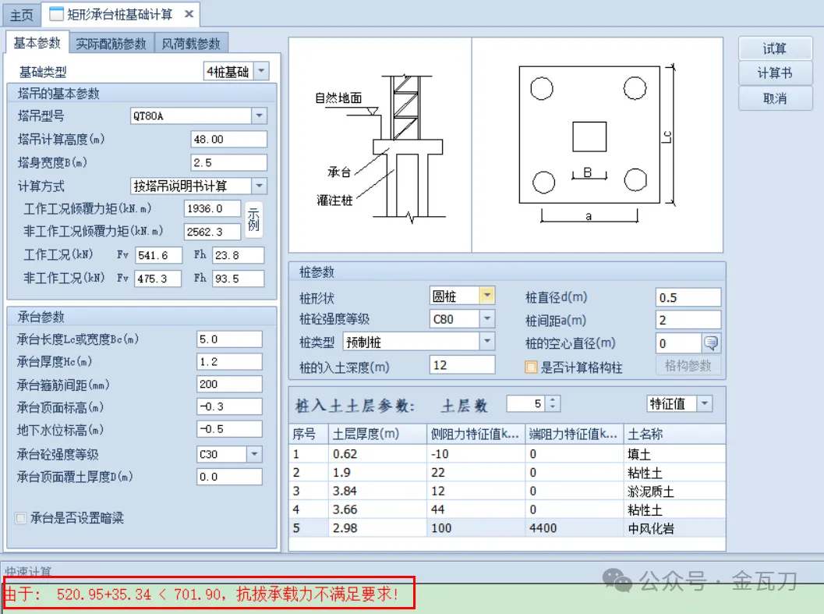Expand the 计算方式 dropdown
Viewport: 824px width, 614px height.
tap(259, 186)
